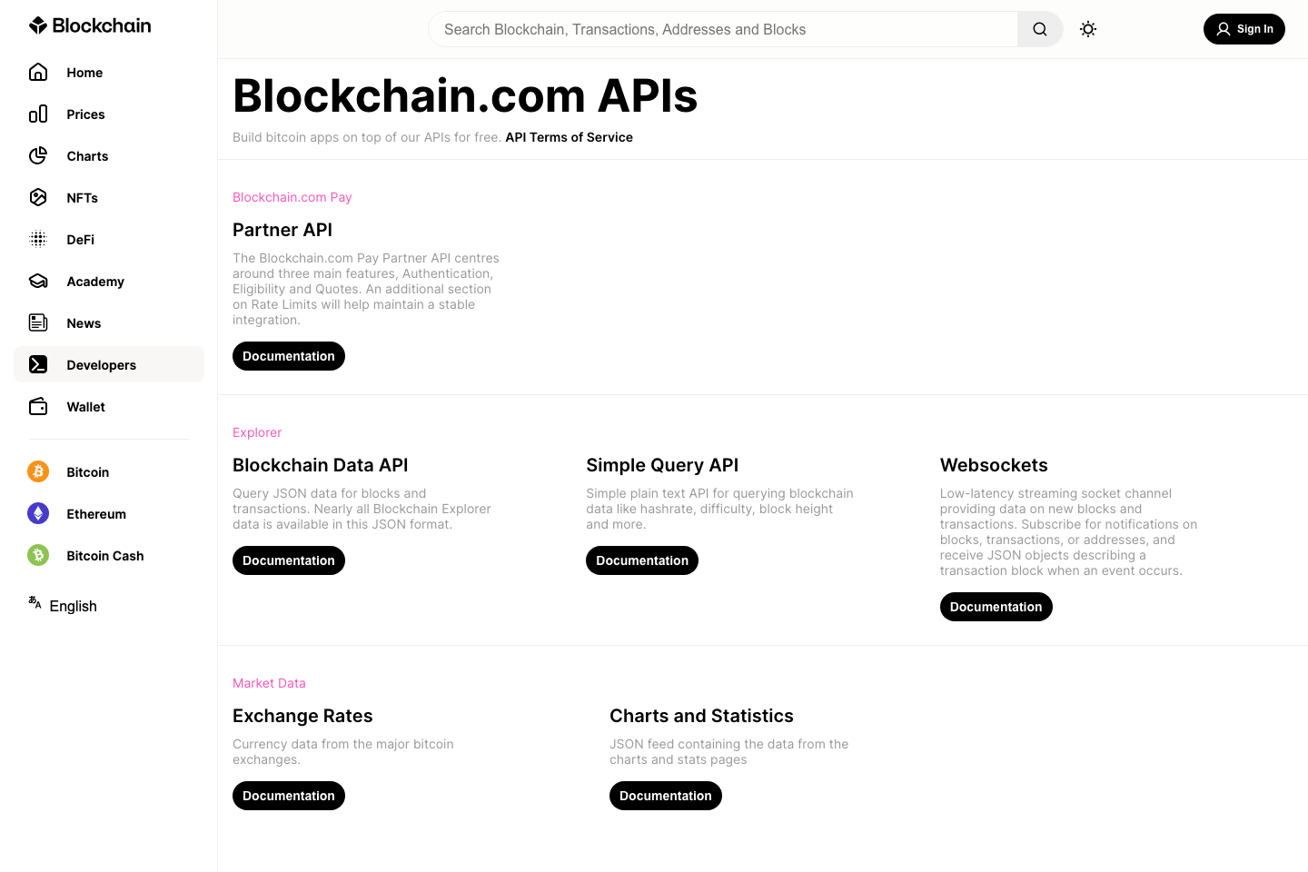Select the Ethereum currency icon
This screenshot has width=1308, height=872.
point(38,513)
